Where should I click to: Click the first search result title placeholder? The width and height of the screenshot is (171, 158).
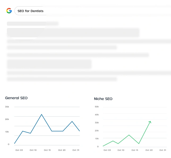pos(73,32)
